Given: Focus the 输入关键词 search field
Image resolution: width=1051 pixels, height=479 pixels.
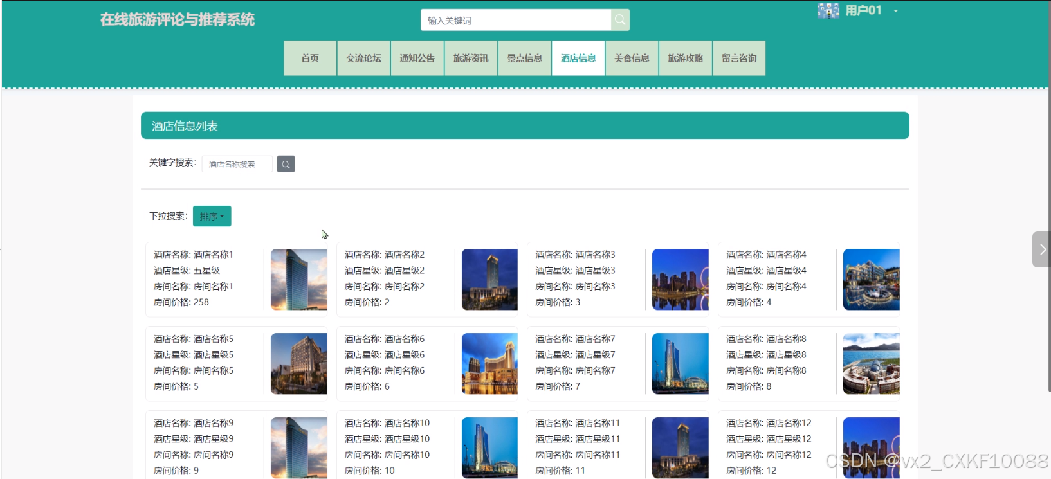Looking at the screenshot, I should tap(516, 20).
